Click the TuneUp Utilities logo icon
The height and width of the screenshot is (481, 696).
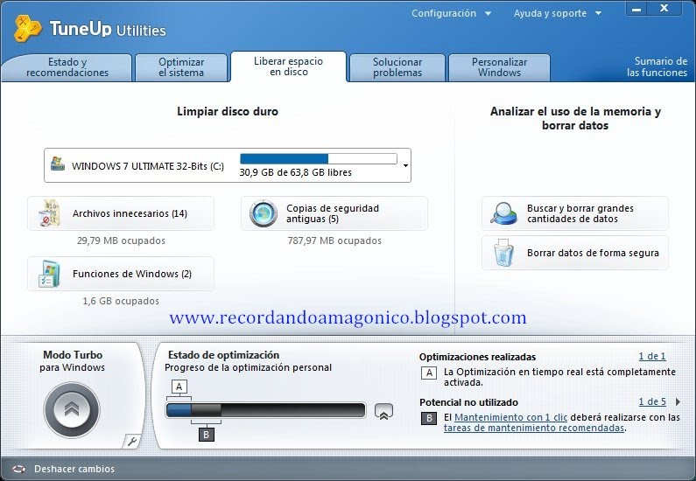pyautogui.click(x=27, y=28)
